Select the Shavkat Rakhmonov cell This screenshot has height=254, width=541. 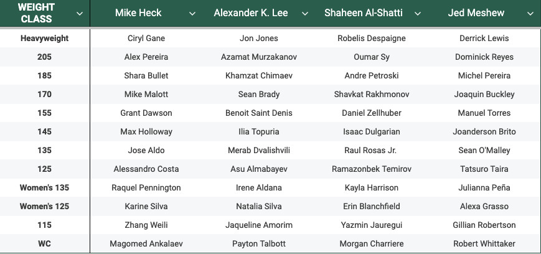(372, 94)
